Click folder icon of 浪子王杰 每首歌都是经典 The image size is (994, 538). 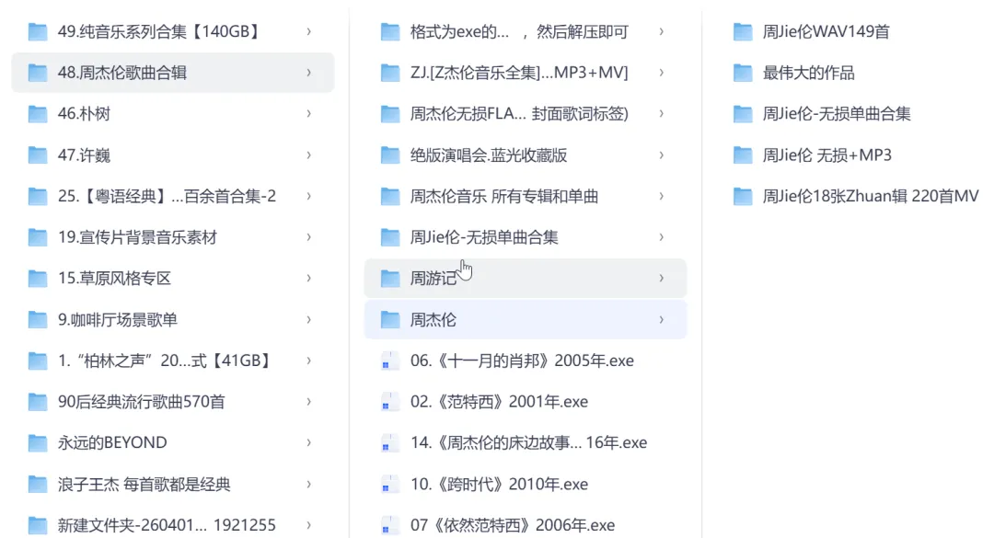(x=38, y=485)
